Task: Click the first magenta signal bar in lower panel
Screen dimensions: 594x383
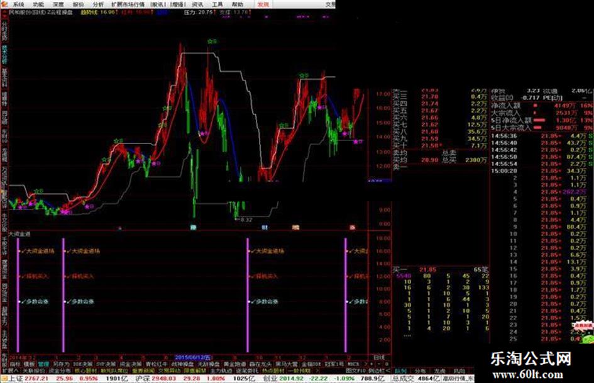Action: click(18, 295)
